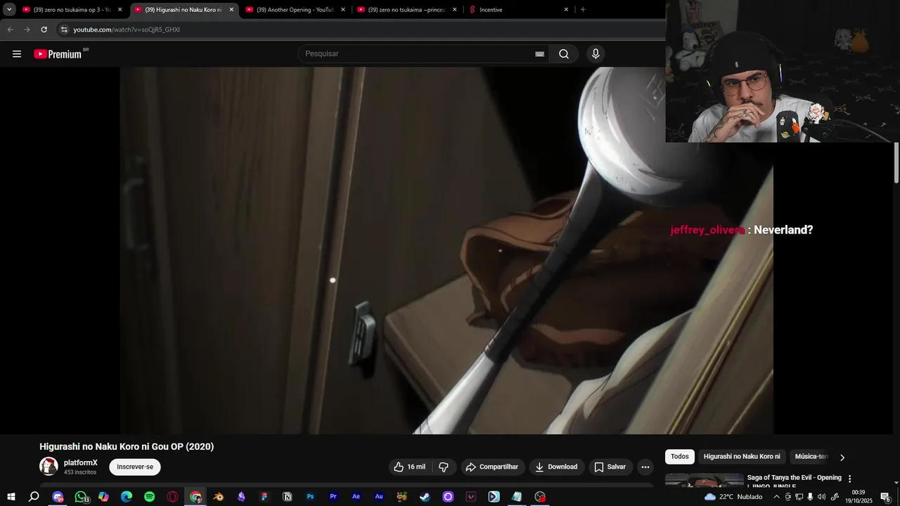900x506 pixels.
Task: Open Microsoft Edge from the taskbar
Action: tap(127, 497)
